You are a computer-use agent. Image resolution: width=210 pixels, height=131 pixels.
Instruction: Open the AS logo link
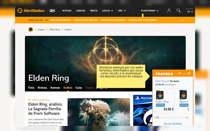click(52, 10)
